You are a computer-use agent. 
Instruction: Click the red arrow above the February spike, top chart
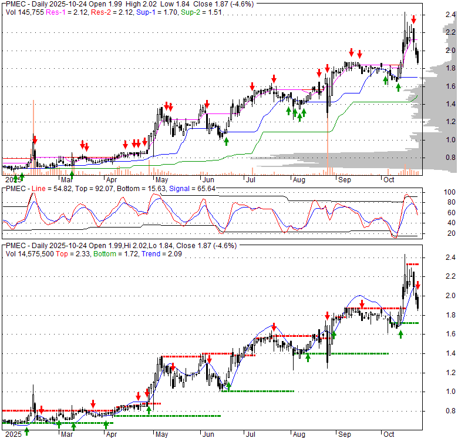pyautogui.click(x=35, y=141)
